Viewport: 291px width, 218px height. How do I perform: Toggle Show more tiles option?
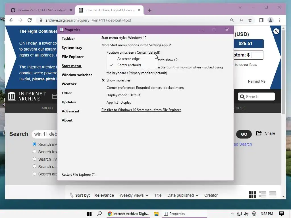point(116,80)
